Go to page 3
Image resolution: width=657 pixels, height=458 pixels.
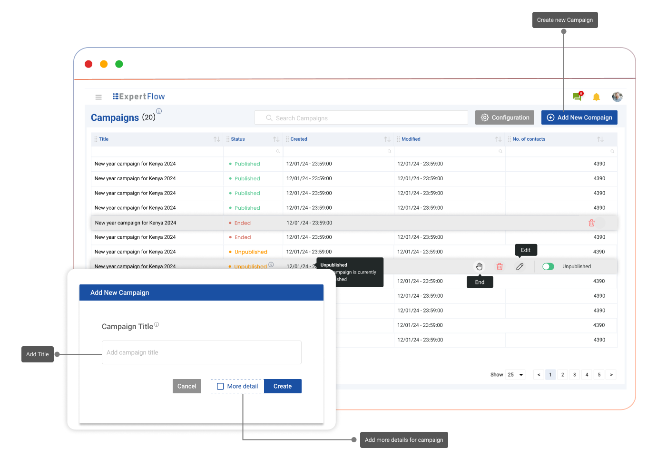[x=575, y=375]
